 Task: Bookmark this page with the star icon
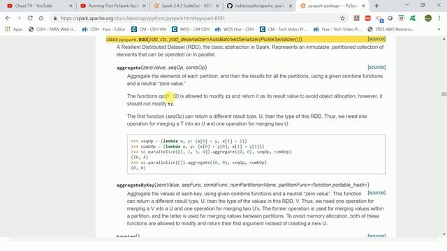[x=342, y=18]
